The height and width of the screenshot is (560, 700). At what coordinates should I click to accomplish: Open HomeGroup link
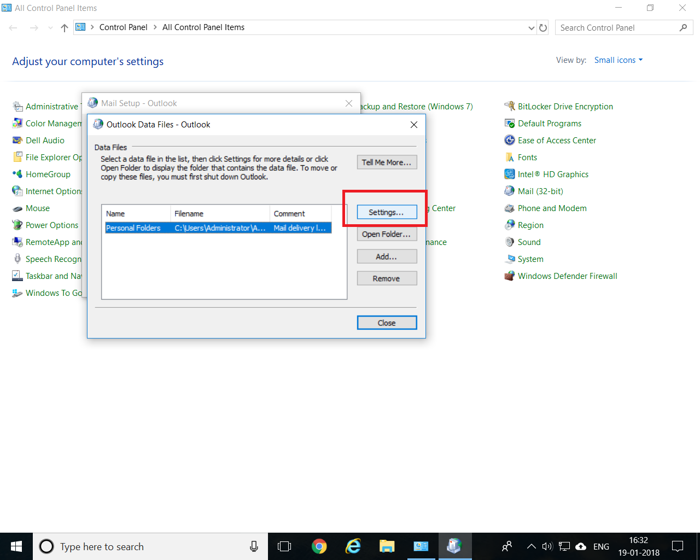[48, 174]
